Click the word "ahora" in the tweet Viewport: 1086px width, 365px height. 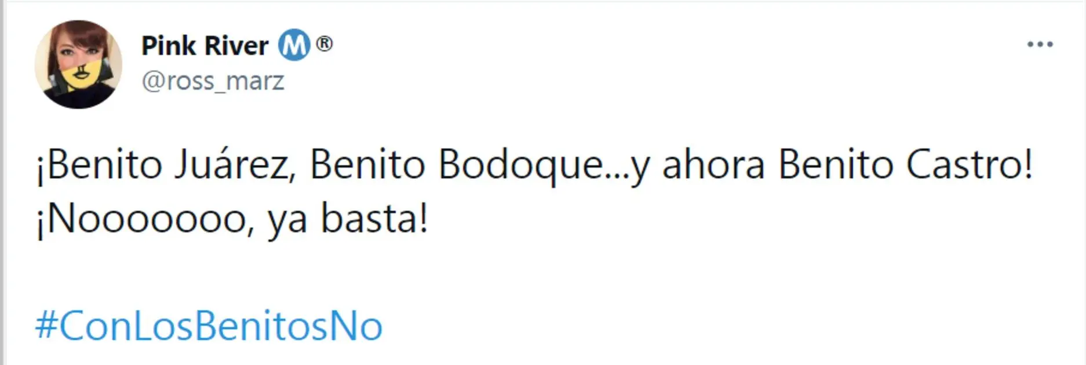pyautogui.click(x=713, y=165)
